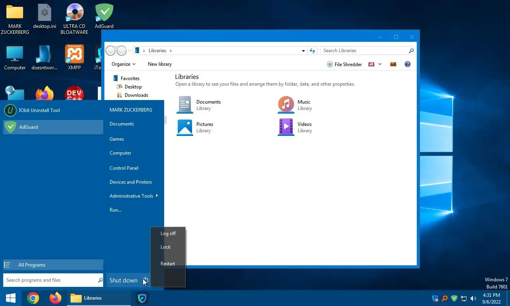Viewport: 510px width, 306px height.
Task: Open Firefox from the taskbar
Action: click(x=55, y=298)
